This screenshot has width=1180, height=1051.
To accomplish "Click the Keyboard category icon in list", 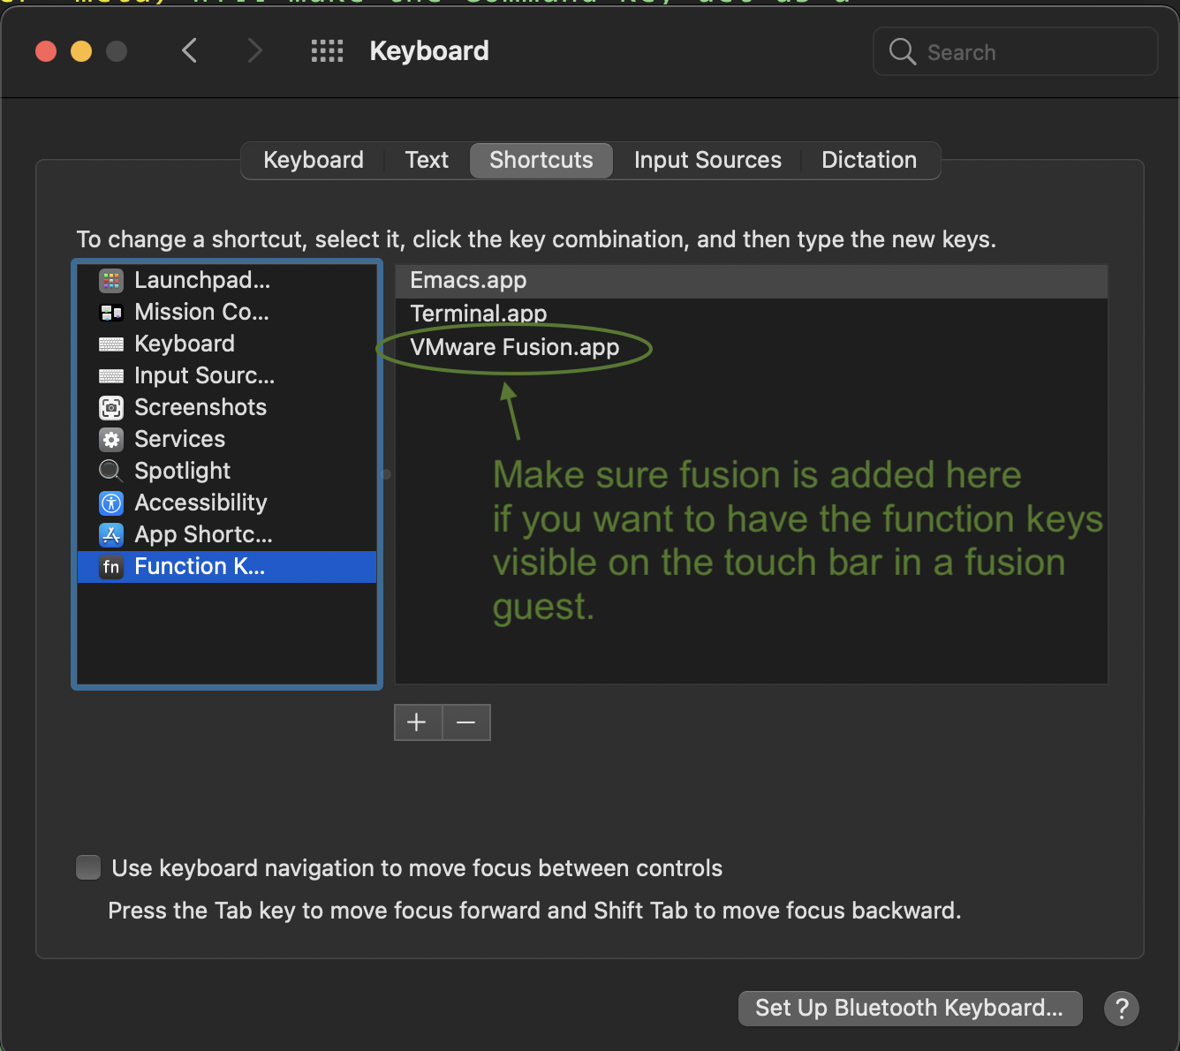I will 111,344.
